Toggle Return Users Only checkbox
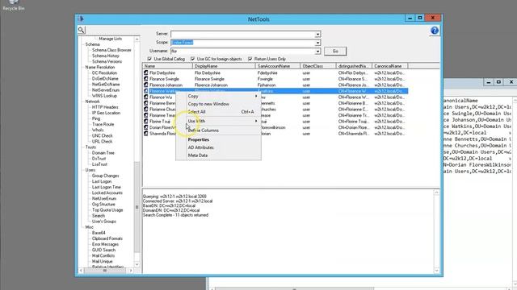517x290 pixels. [250, 59]
